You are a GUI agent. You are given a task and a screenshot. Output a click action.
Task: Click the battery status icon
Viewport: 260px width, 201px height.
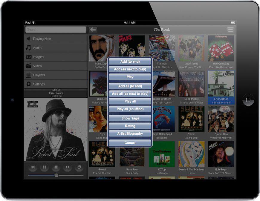pyautogui.click(x=233, y=22)
